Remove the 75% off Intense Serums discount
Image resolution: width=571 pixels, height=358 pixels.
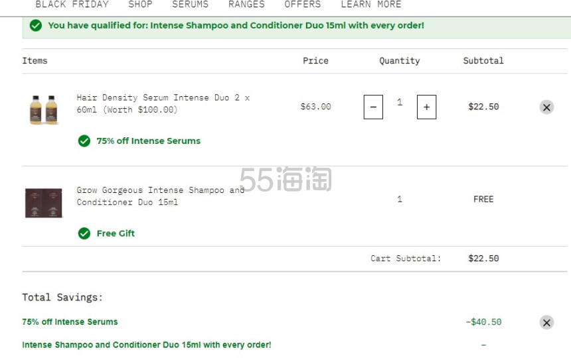(546, 322)
